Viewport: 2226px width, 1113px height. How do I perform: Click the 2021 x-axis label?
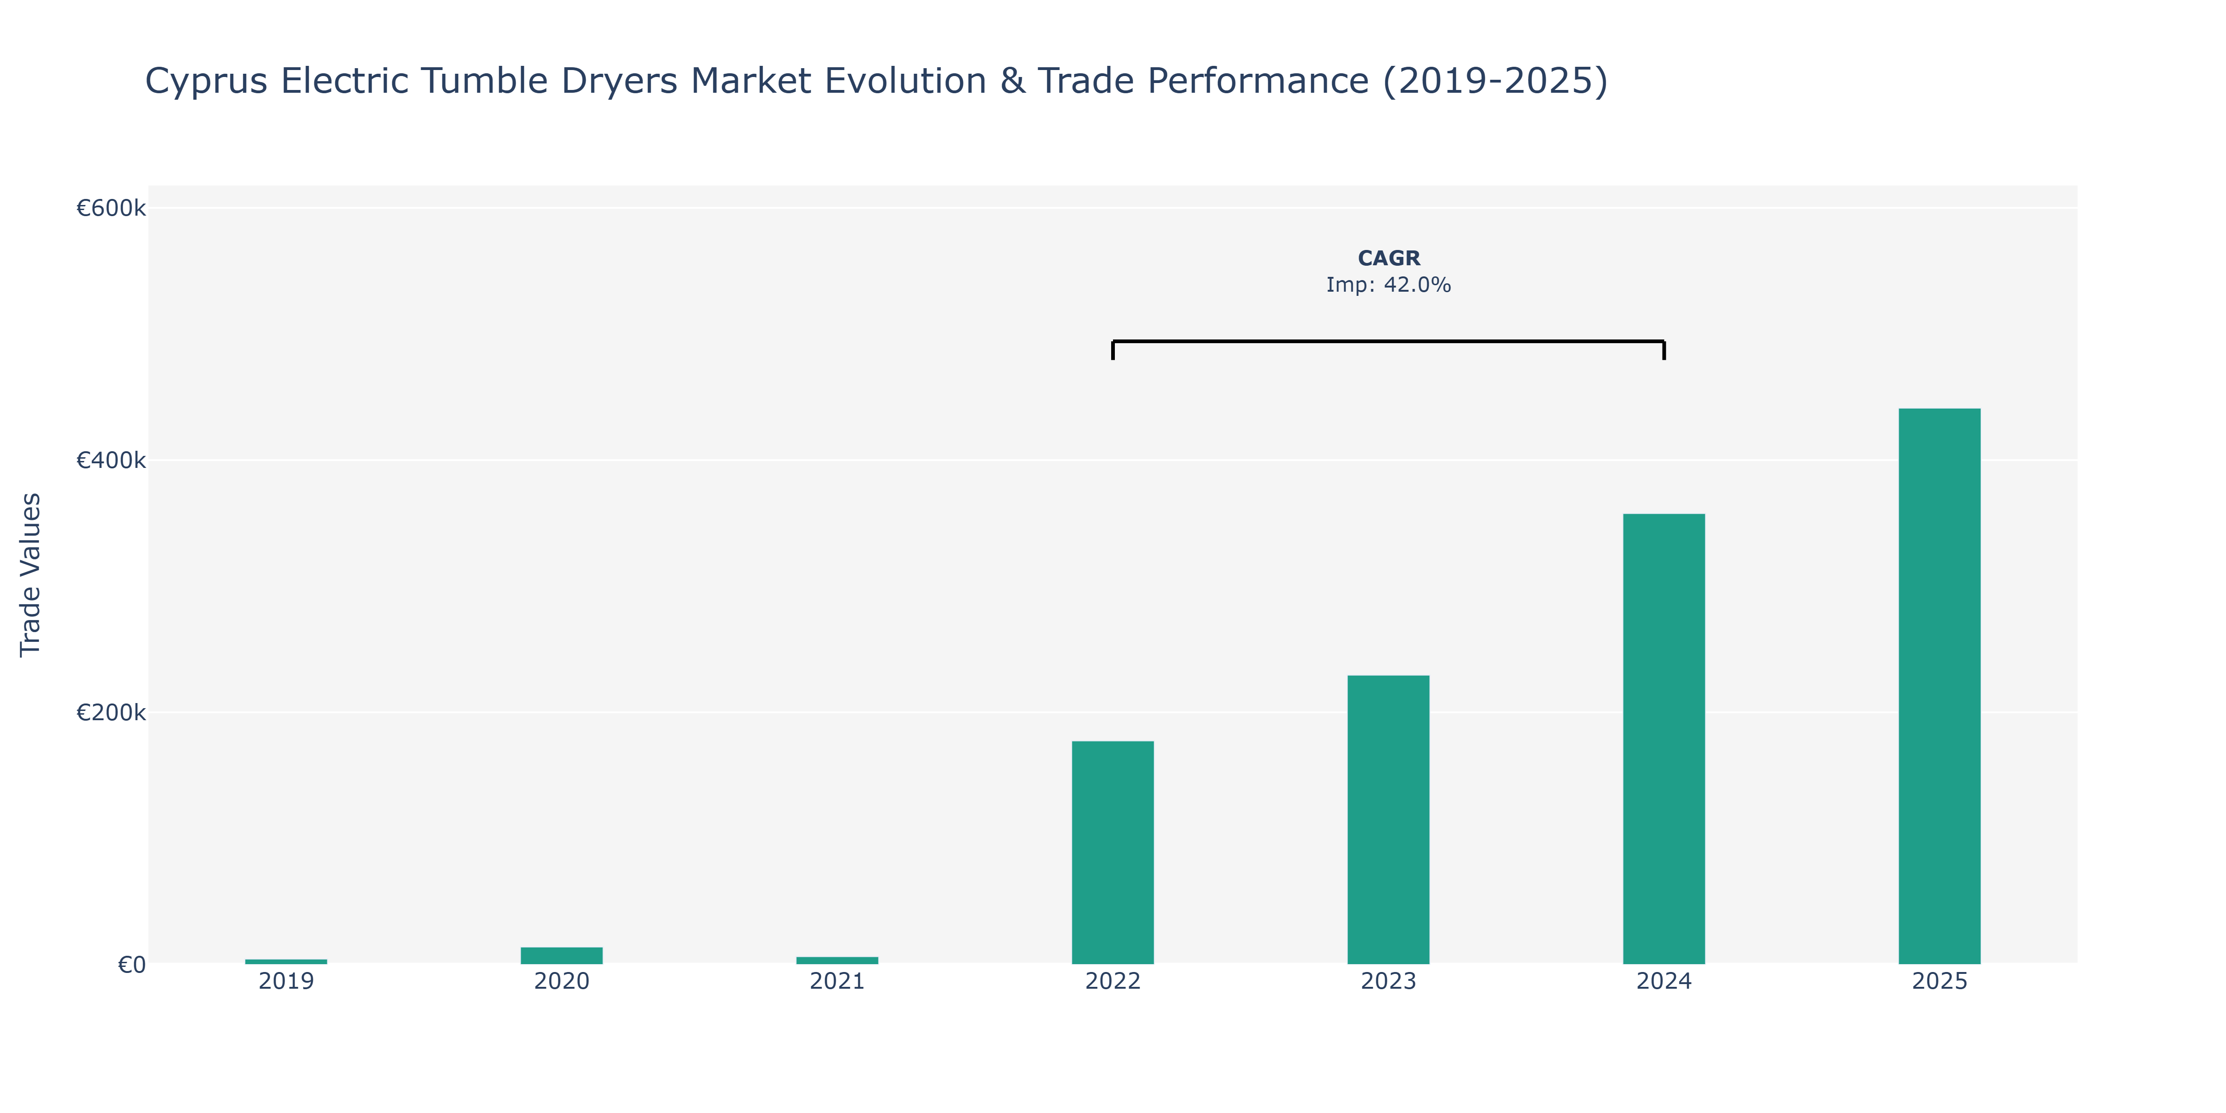838,982
